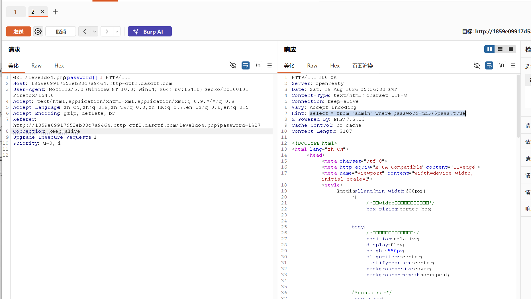The height and width of the screenshot is (299, 531).
Task: Click the HTTP/1.1 200 OK status line
Action: (x=314, y=77)
